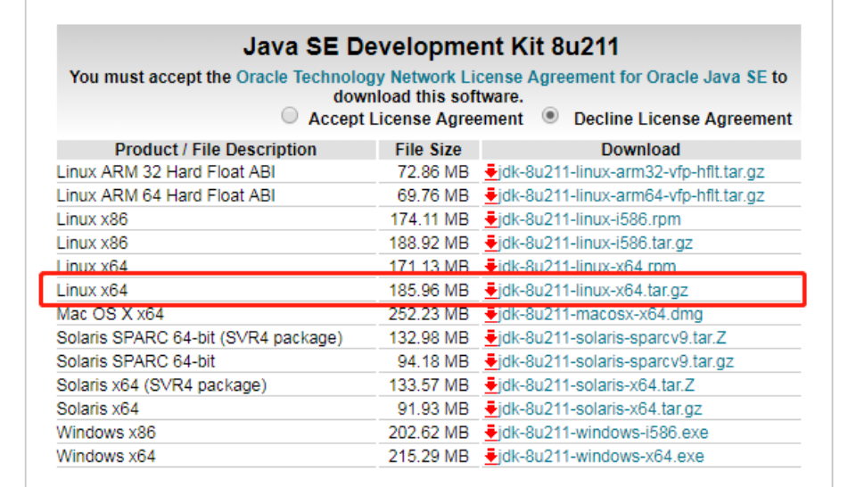Click download arrow icon for solaris-x64.tar.Z
This screenshot has width=856, height=487.
(490, 385)
